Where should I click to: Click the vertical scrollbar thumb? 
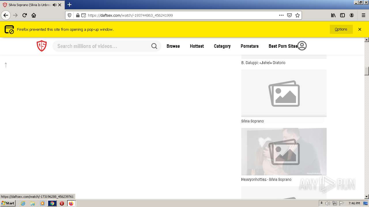coord(367,71)
